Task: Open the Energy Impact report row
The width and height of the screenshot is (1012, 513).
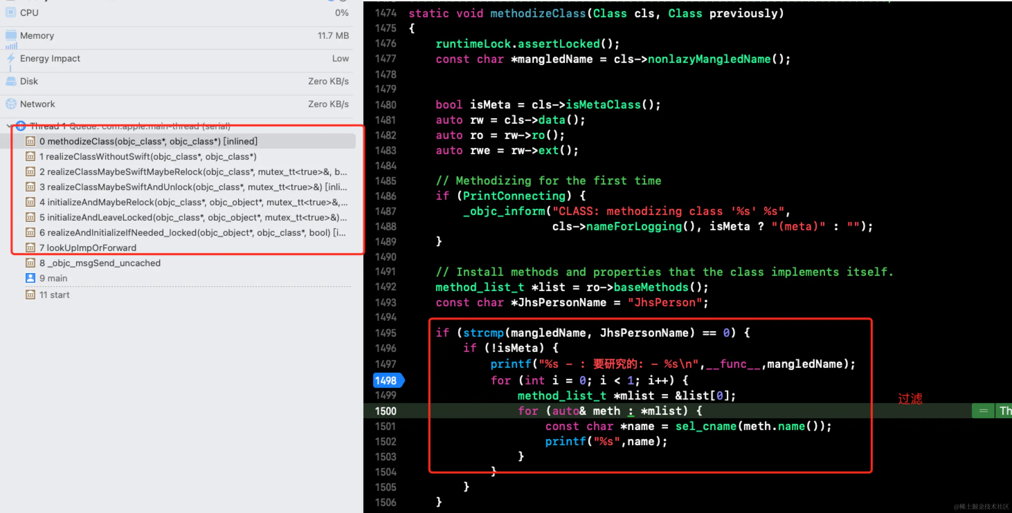Action: tap(177, 58)
